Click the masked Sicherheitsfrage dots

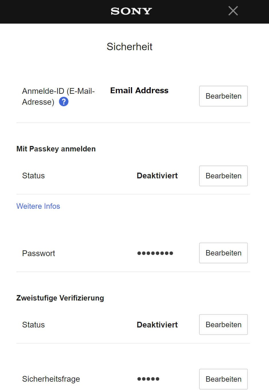coord(148,379)
